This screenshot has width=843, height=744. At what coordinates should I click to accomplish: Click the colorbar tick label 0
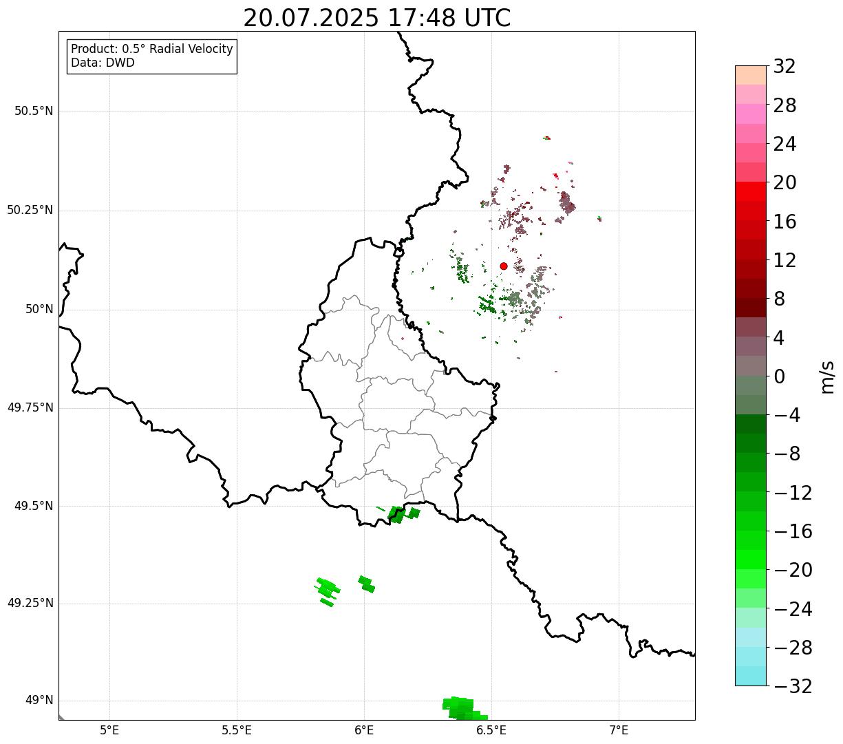[779, 376]
